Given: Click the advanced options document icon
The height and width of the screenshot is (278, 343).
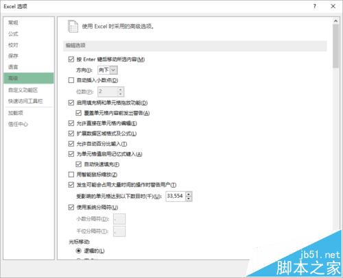Looking at the screenshot, I should click(73, 27).
